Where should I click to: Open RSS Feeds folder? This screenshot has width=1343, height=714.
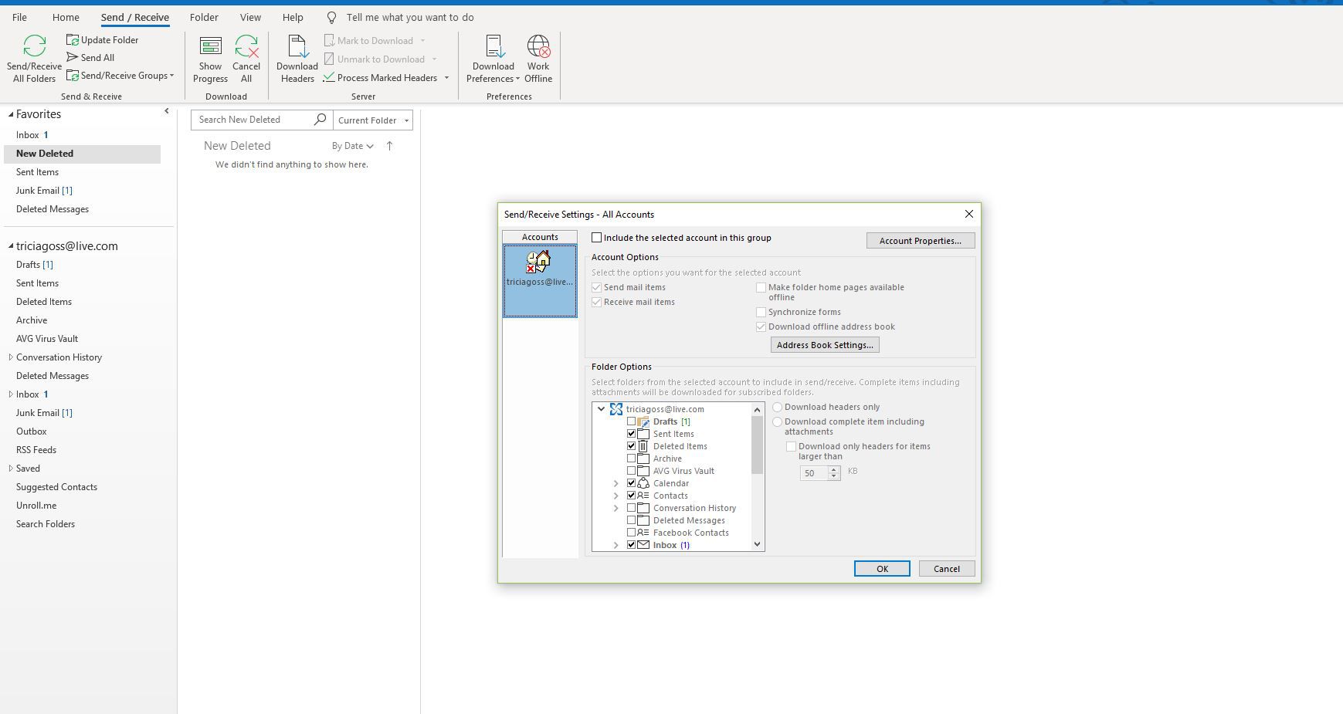(x=36, y=450)
